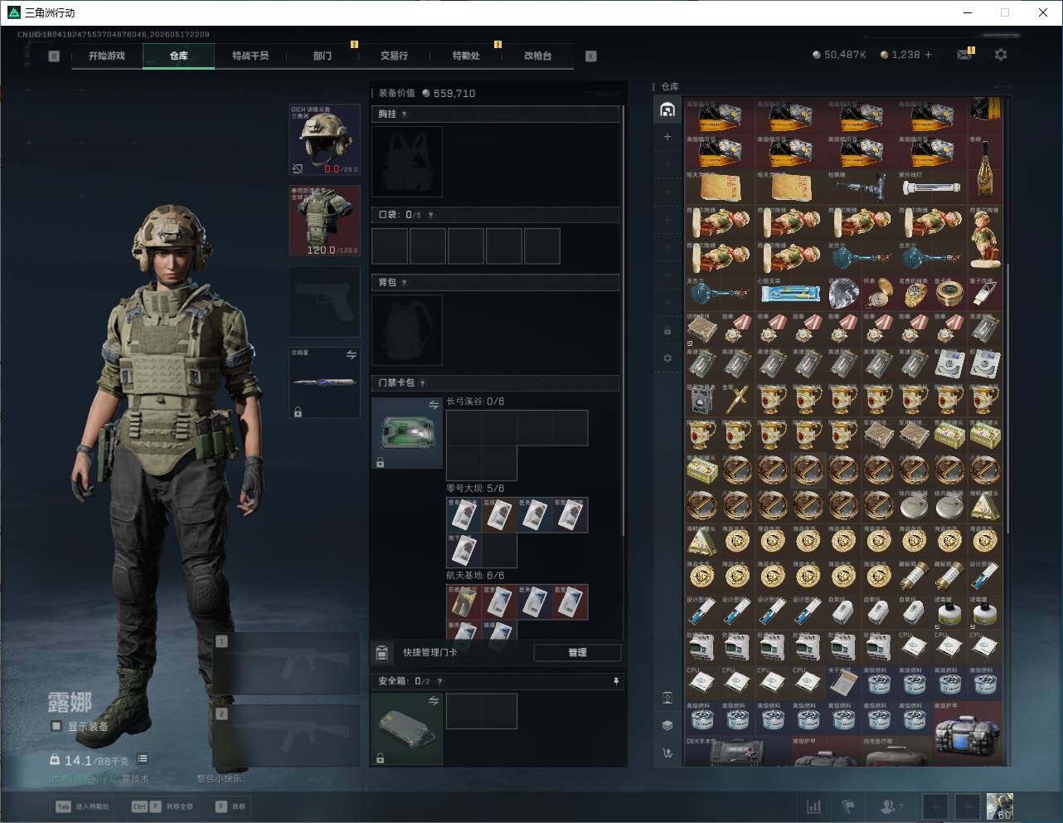Open the settings gear in top bar
The height and width of the screenshot is (823, 1063).
[1001, 55]
